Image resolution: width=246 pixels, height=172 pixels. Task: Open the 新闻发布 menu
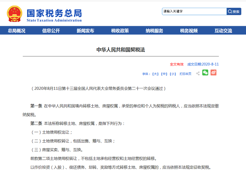pyautogui.click(x=85, y=31)
